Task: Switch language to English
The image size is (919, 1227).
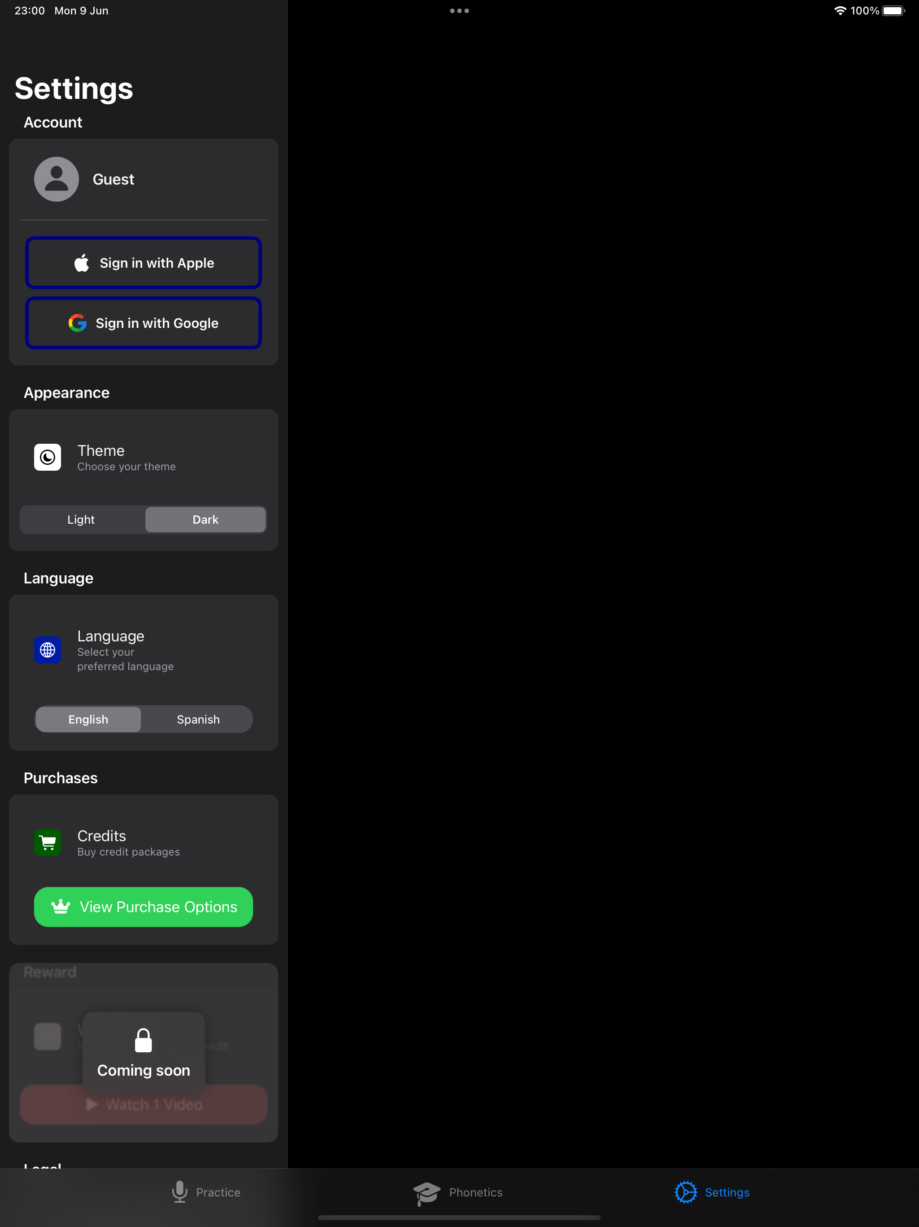Action: [88, 719]
